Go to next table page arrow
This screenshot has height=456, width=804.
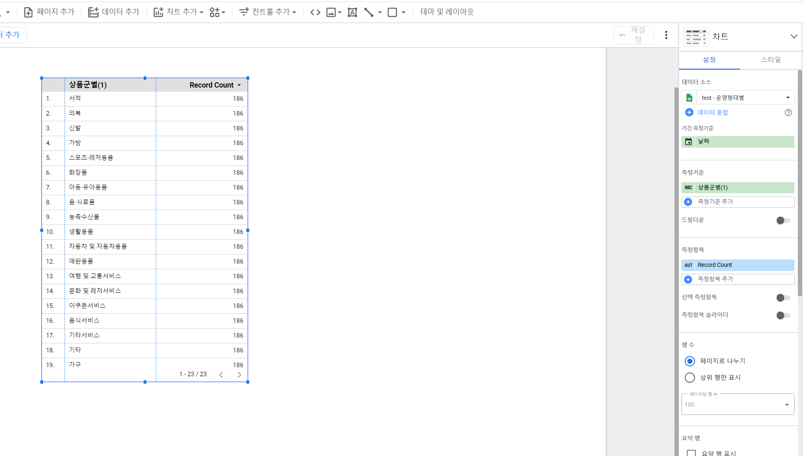pyautogui.click(x=239, y=375)
